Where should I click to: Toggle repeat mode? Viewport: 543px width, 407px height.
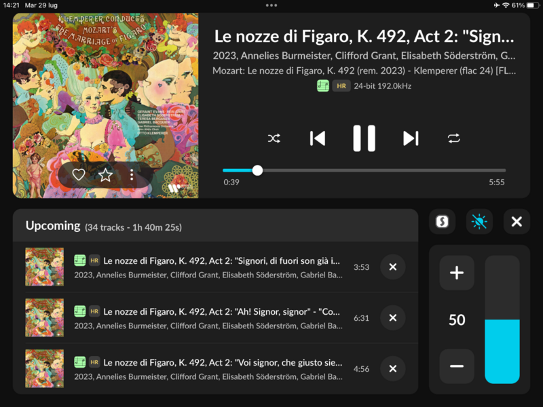tap(453, 138)
